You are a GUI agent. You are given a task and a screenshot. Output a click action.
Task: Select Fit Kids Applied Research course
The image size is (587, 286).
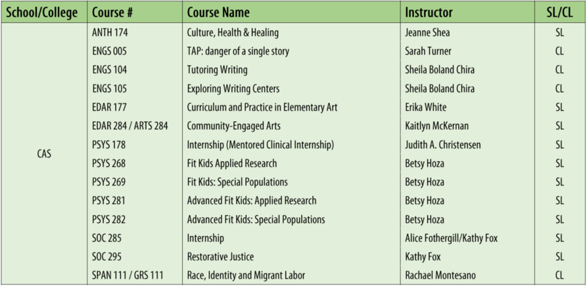(x=232, y=163)
